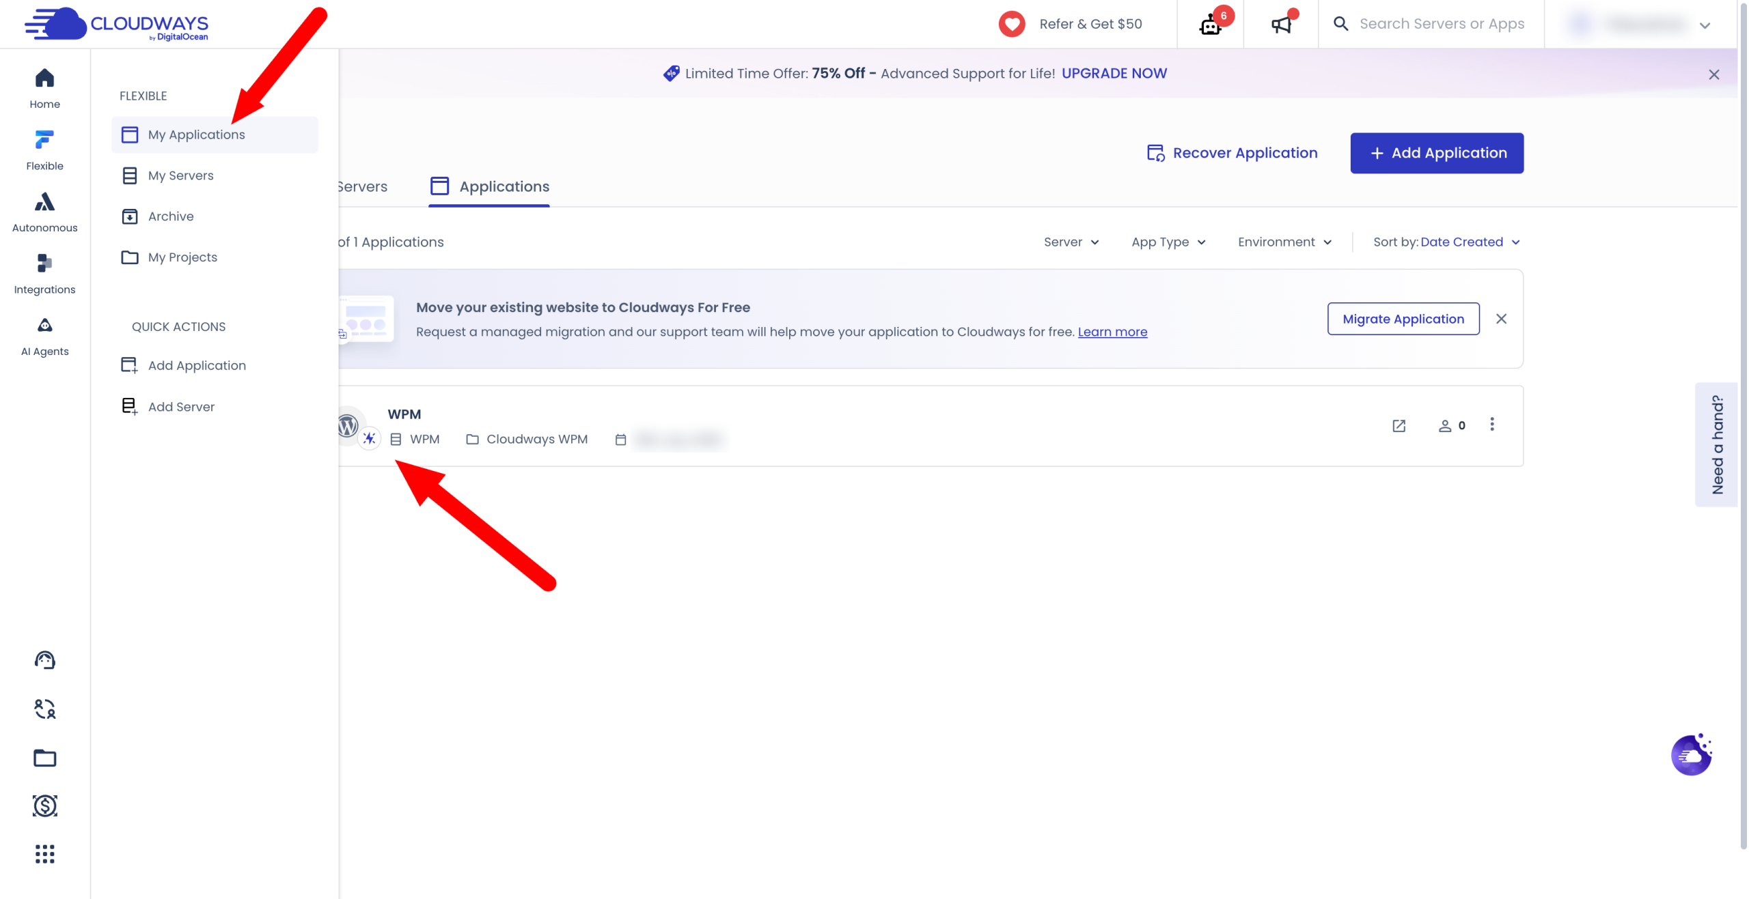This screenshot has width=1749, height=899.
Task: Click the Cloudways WPM project label
Action: pyautogui.click(x=537, y=439)
